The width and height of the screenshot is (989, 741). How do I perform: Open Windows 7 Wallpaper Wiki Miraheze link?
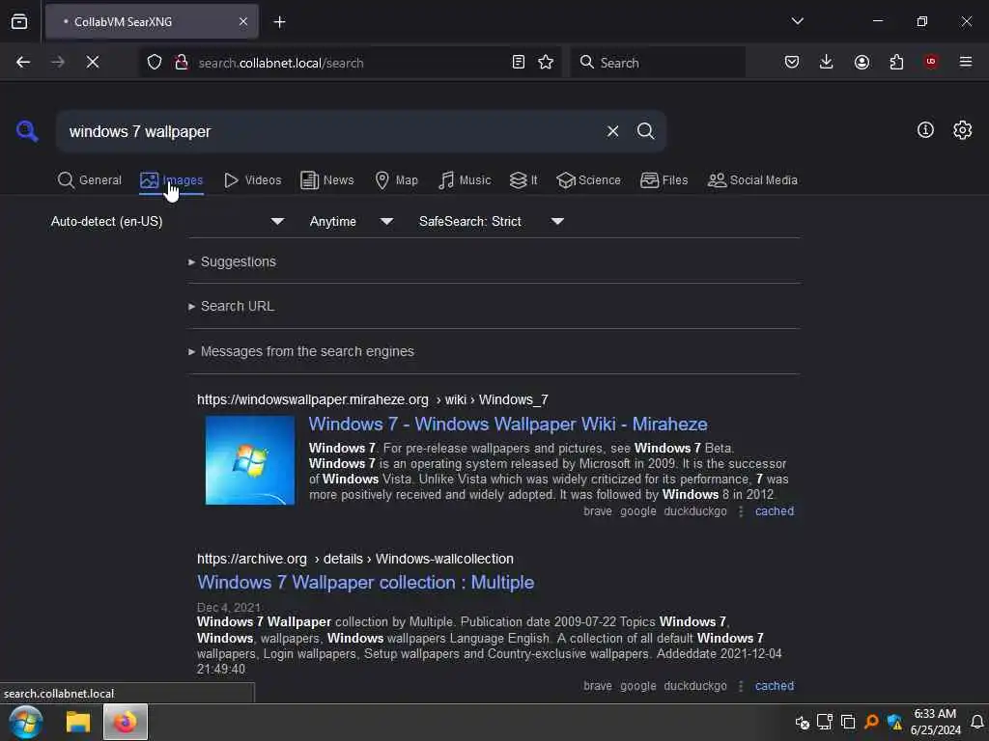[x=508, y=425]
